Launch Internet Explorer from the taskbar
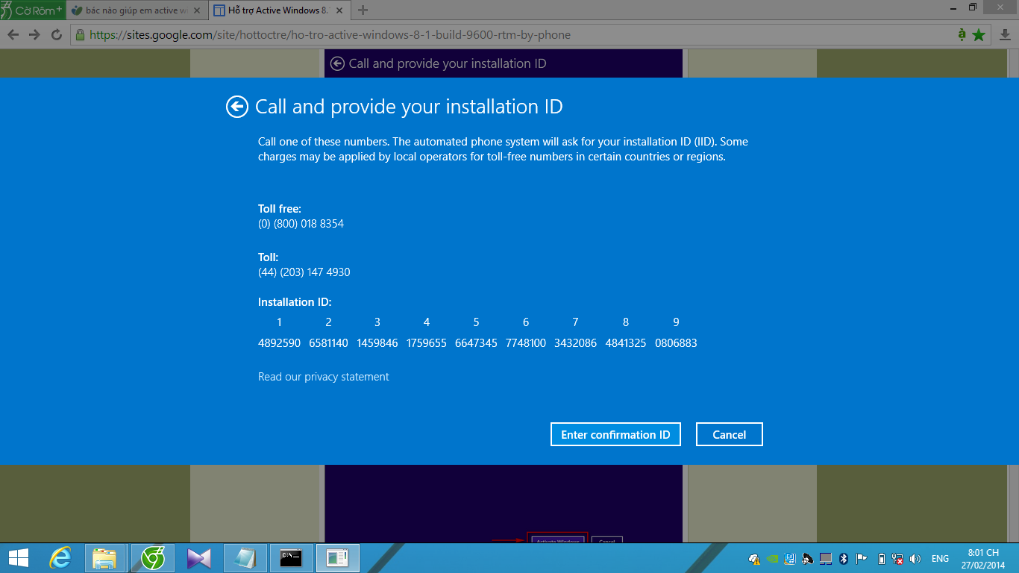1019x573 pixels. tap(60, 557)
